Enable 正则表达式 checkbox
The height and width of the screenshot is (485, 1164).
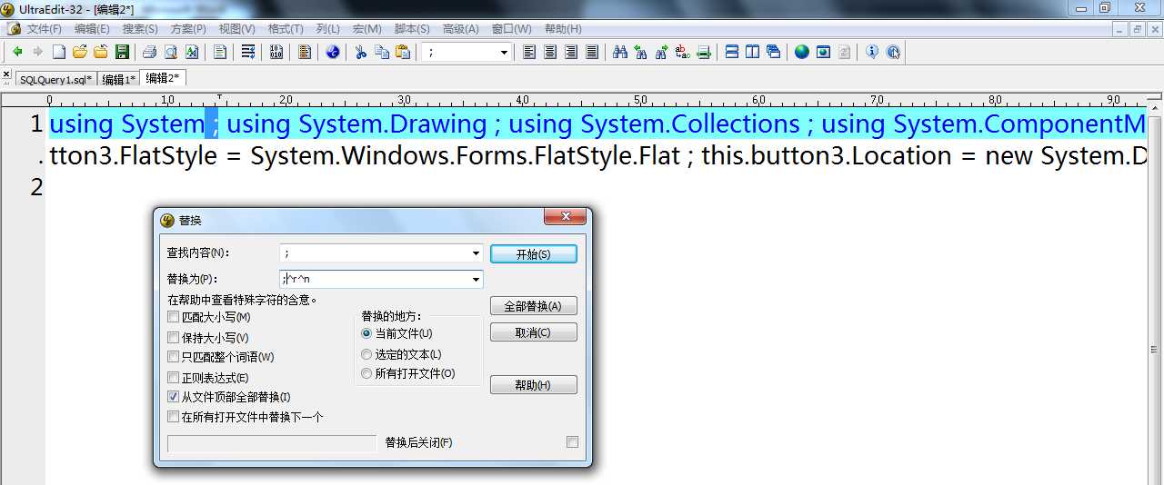174,377
